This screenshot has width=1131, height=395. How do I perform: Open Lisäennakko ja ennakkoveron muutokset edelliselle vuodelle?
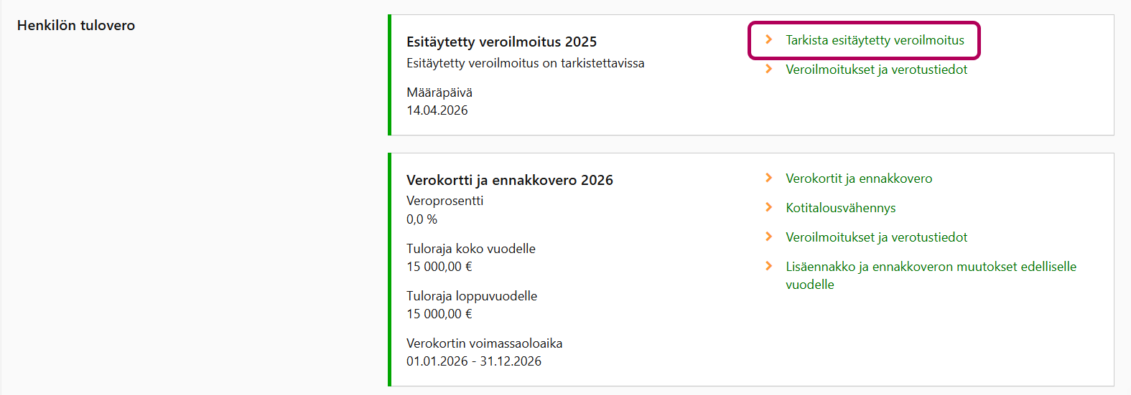(x=931, y=267)
